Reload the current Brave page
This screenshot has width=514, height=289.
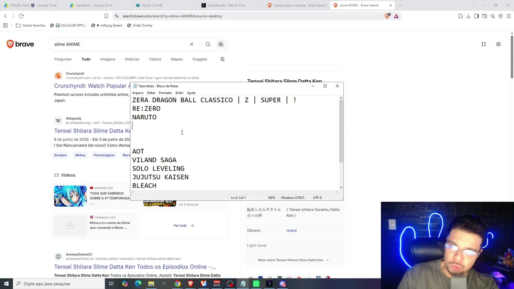point(21,16)
